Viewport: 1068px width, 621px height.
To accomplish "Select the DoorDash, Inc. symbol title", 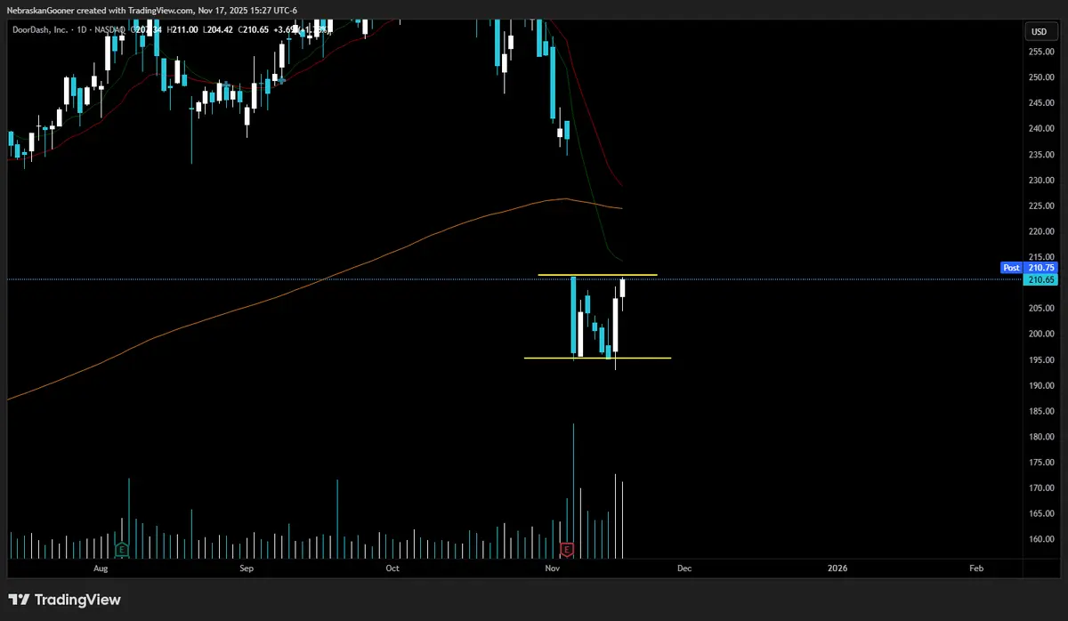I will (40, 30).
